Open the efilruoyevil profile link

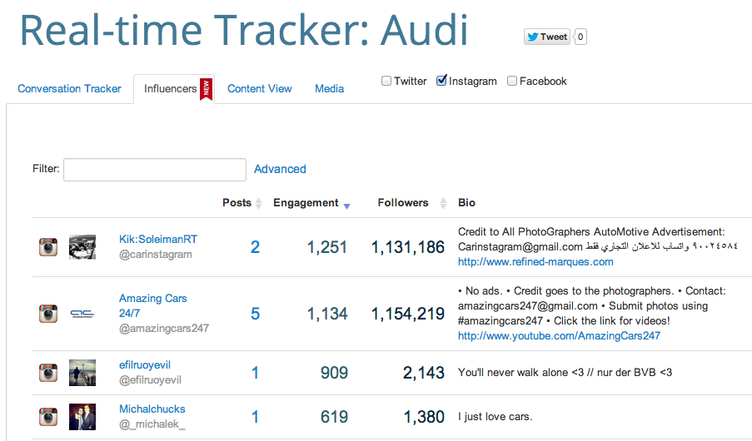click(x=145, y=364)
